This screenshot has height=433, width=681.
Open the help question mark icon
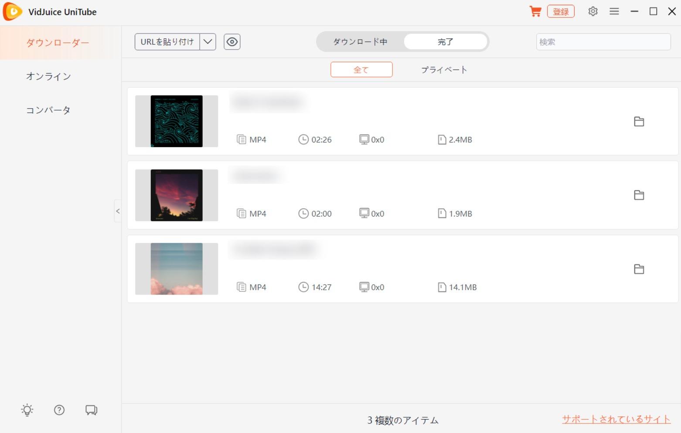click(x=59, y=410)
